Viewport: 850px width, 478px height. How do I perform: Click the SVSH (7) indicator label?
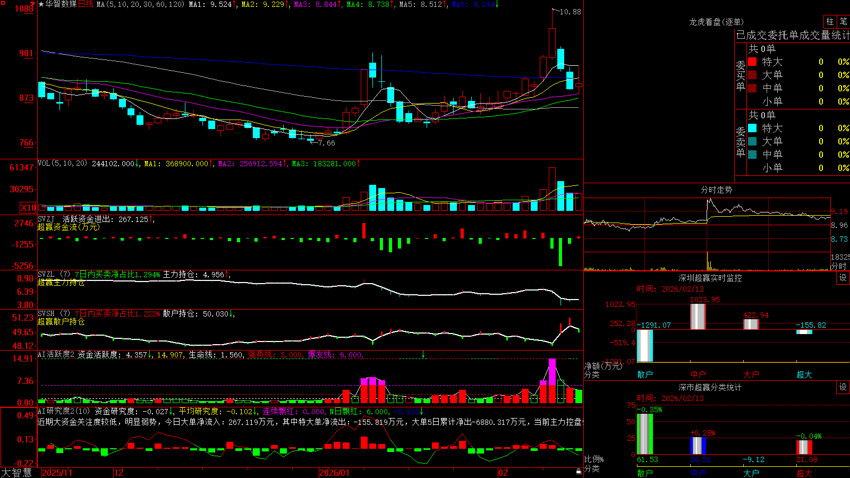[x=54, y=314]
